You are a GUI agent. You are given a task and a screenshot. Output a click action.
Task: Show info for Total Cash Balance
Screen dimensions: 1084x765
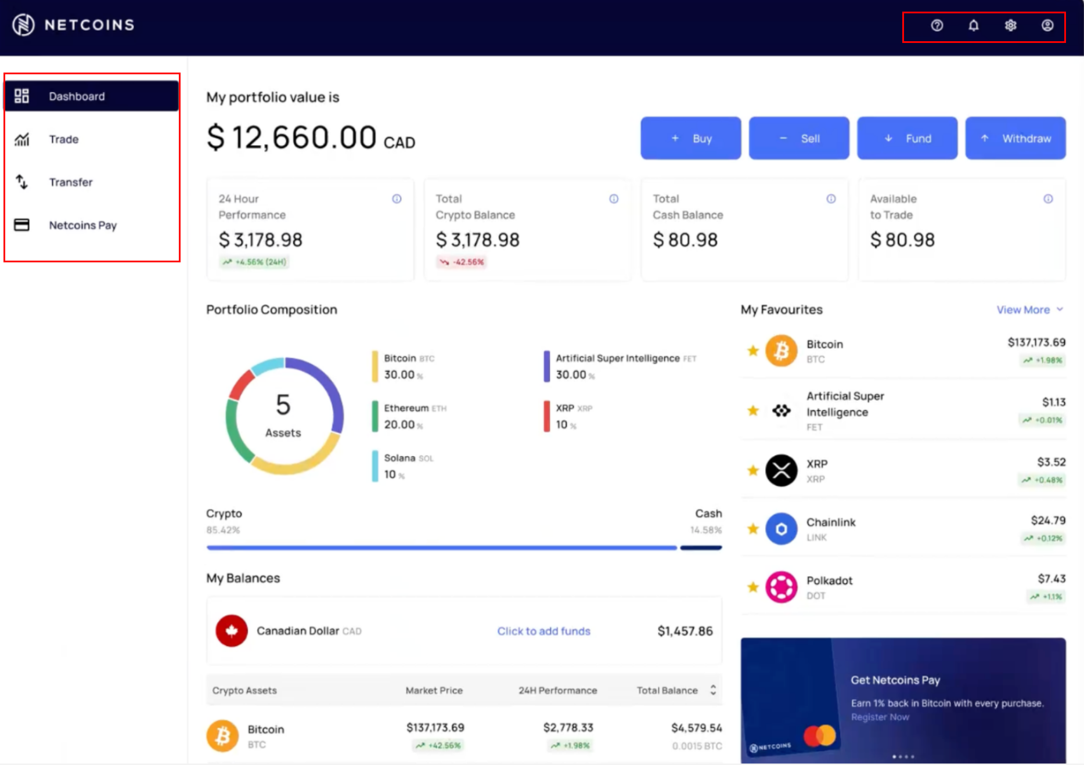(831, 199)
